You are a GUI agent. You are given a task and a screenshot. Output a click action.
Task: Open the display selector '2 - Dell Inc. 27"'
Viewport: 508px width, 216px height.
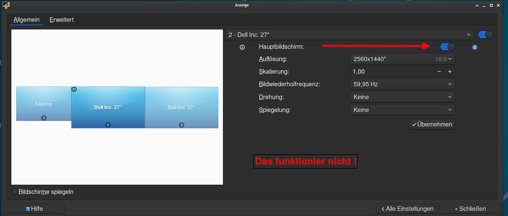point(350,35)
